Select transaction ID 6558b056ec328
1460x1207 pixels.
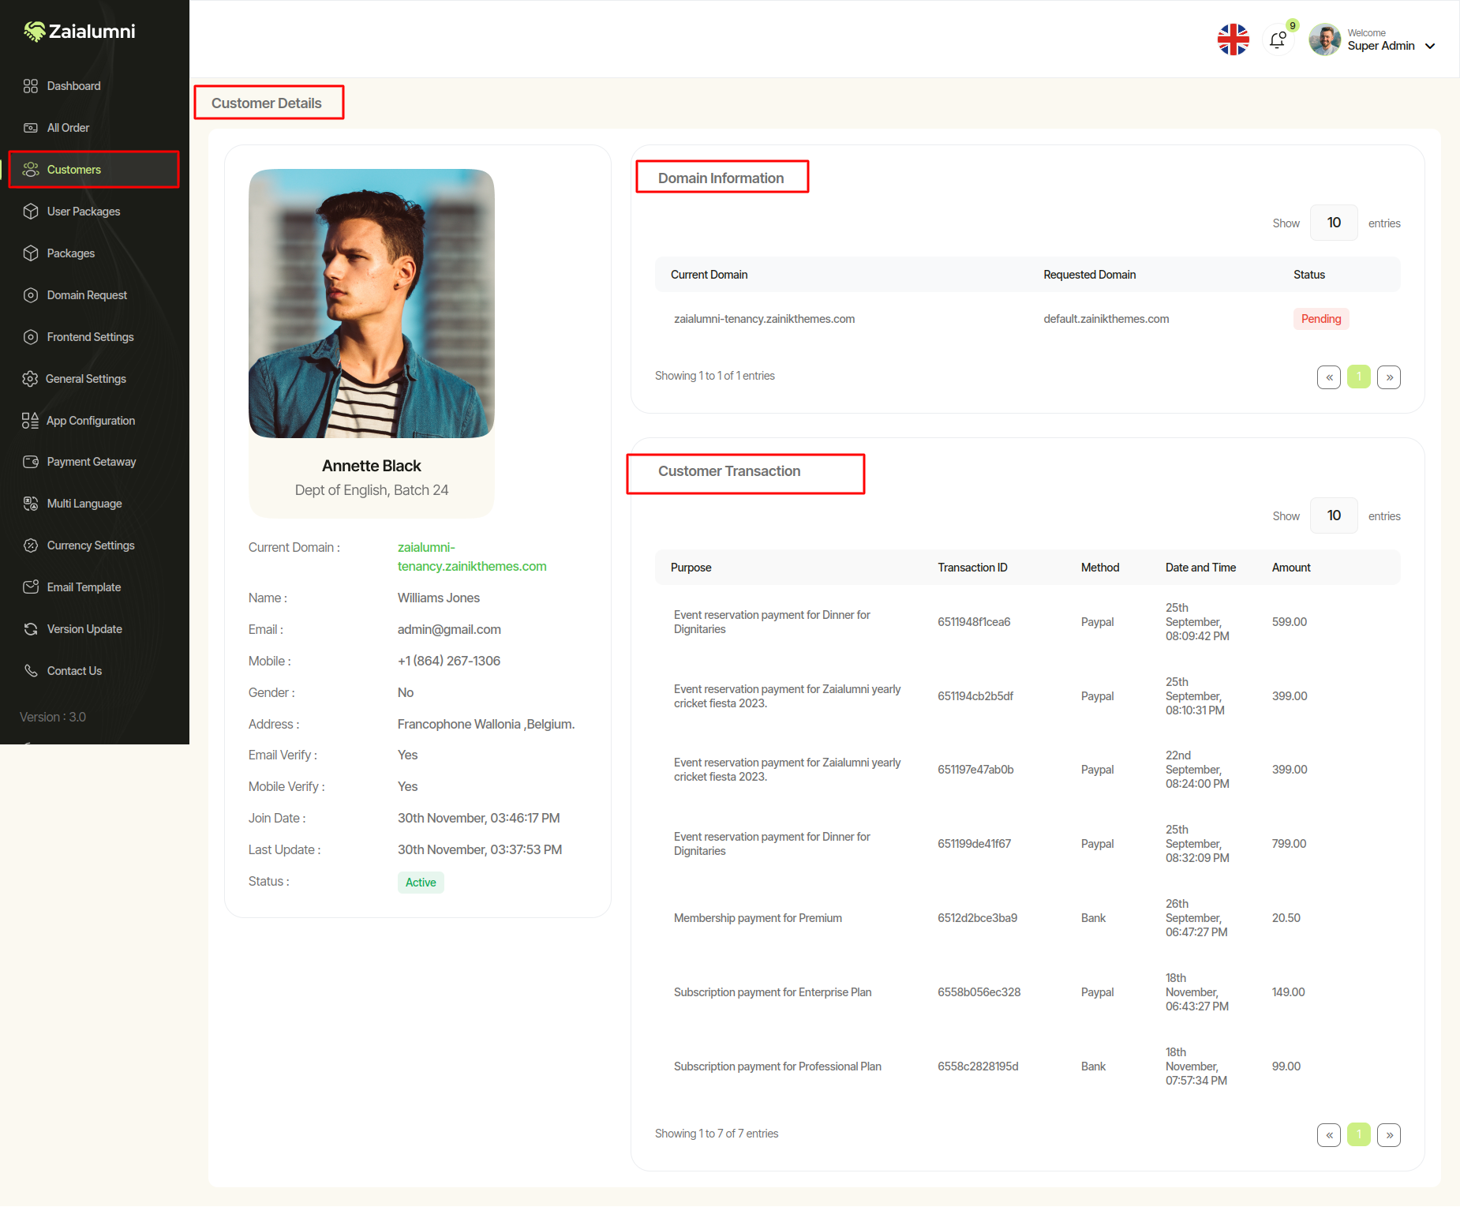[x=979, y=992]
